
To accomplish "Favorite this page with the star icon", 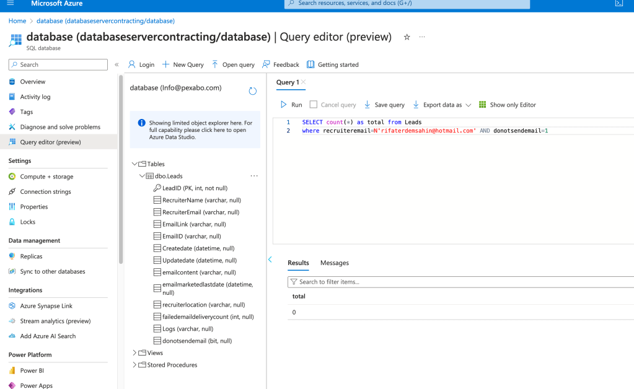I will (407, 37).
